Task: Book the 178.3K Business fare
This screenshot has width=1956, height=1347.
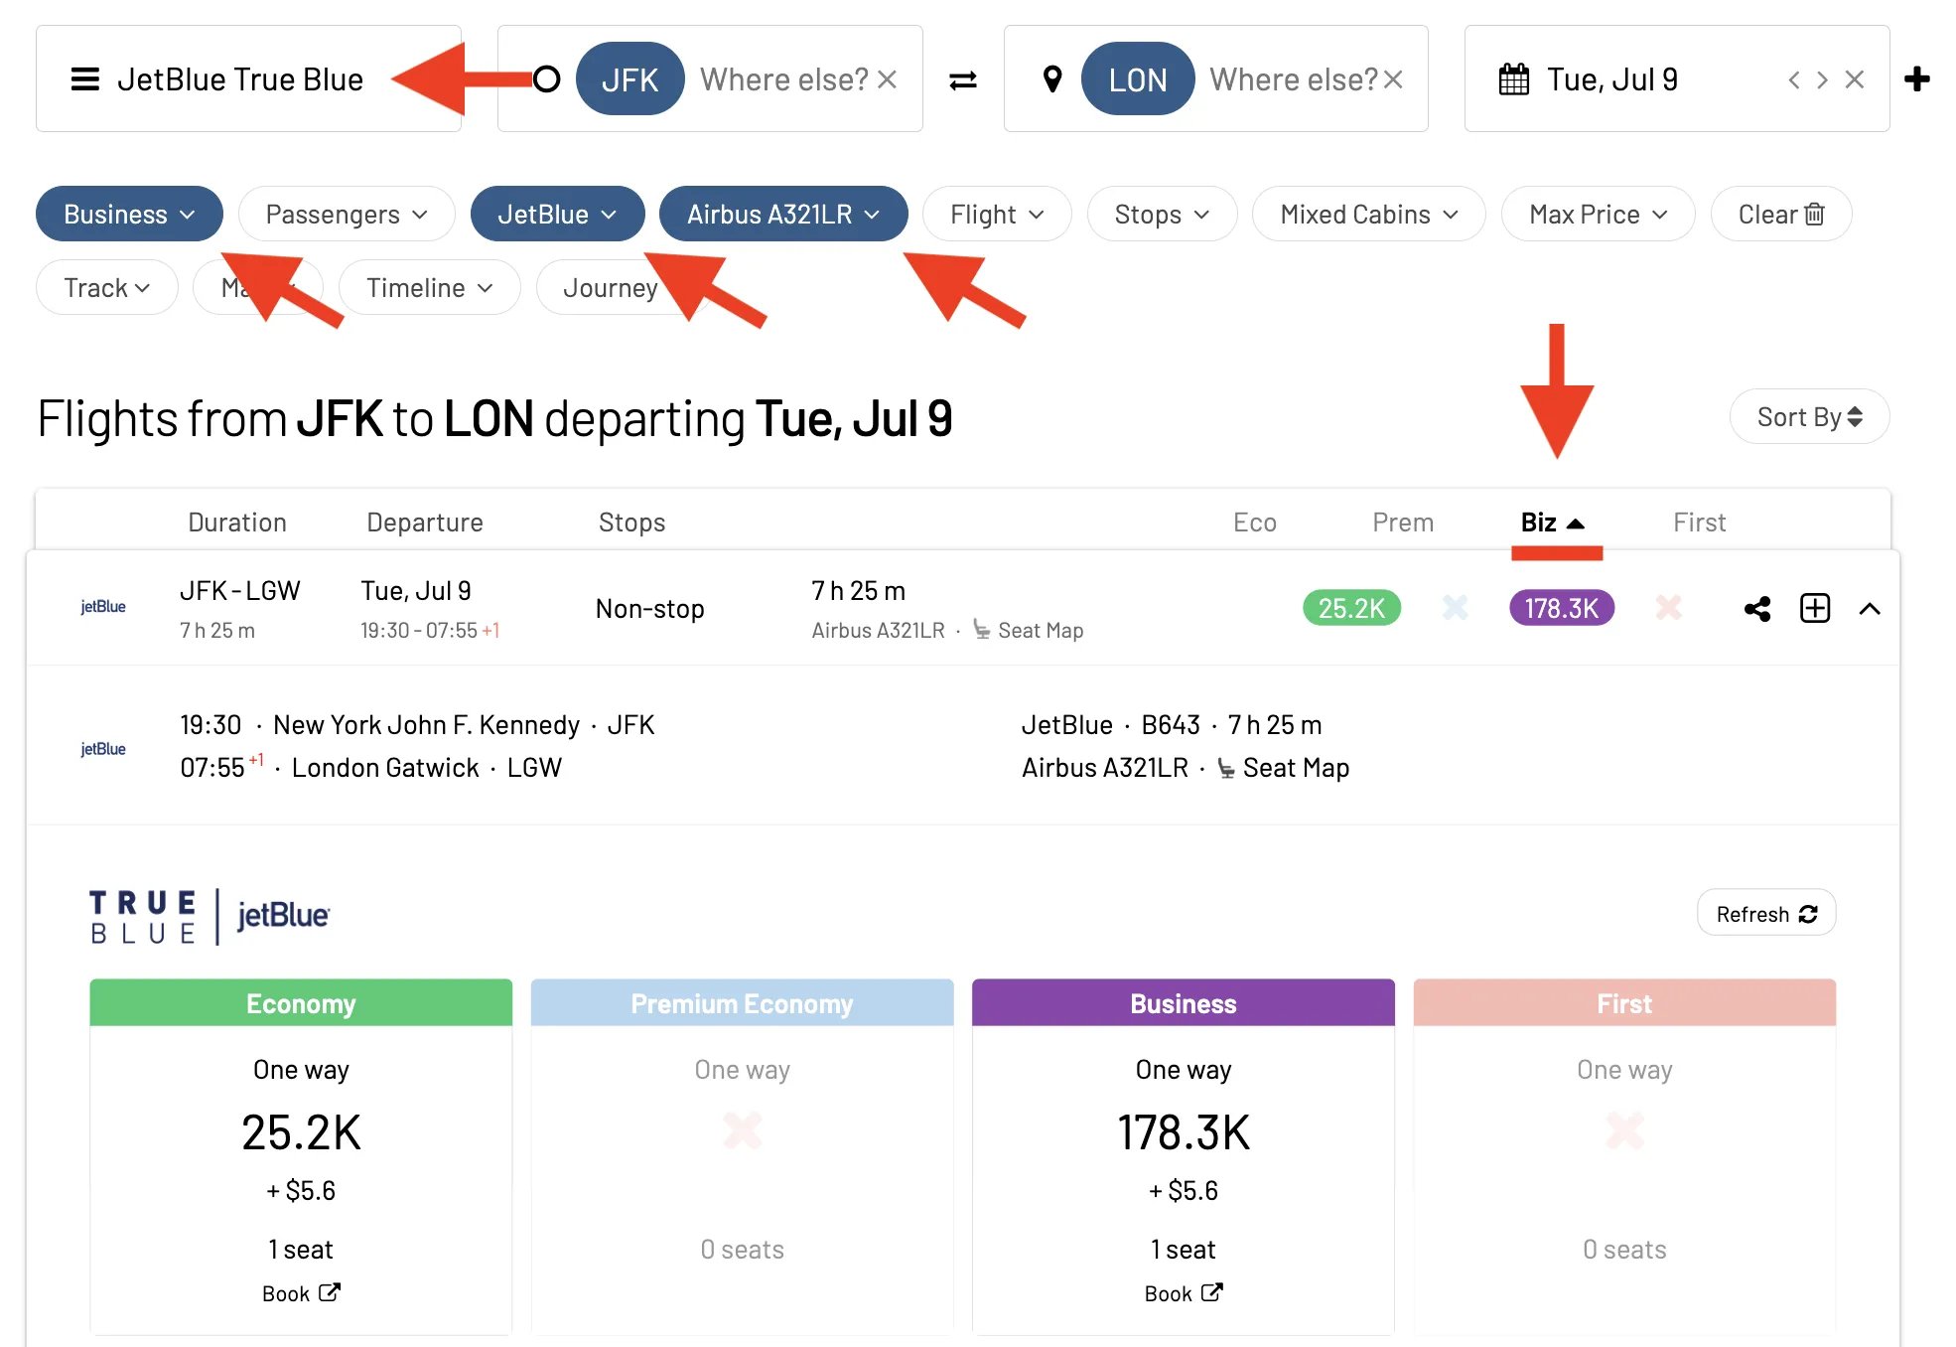Action: [1184, 1293]
